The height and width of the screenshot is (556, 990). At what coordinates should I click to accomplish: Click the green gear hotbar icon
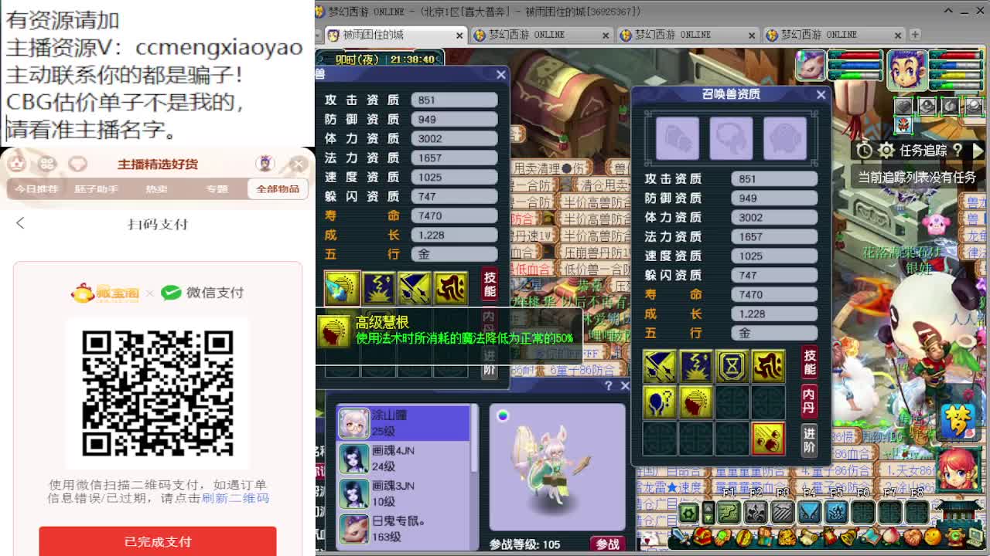click(688, 513)
